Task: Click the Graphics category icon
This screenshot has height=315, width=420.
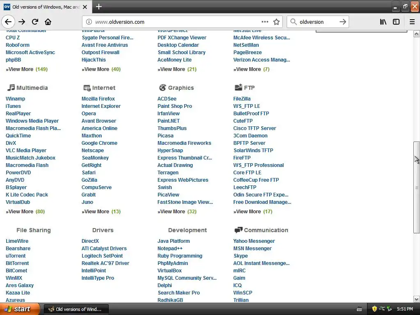Action: click(x=162, y=88)
